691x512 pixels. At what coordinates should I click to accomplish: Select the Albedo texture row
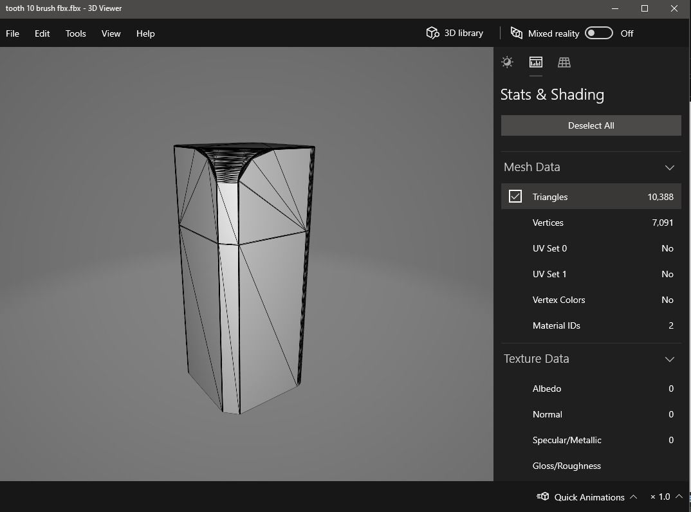coord(591,389)
